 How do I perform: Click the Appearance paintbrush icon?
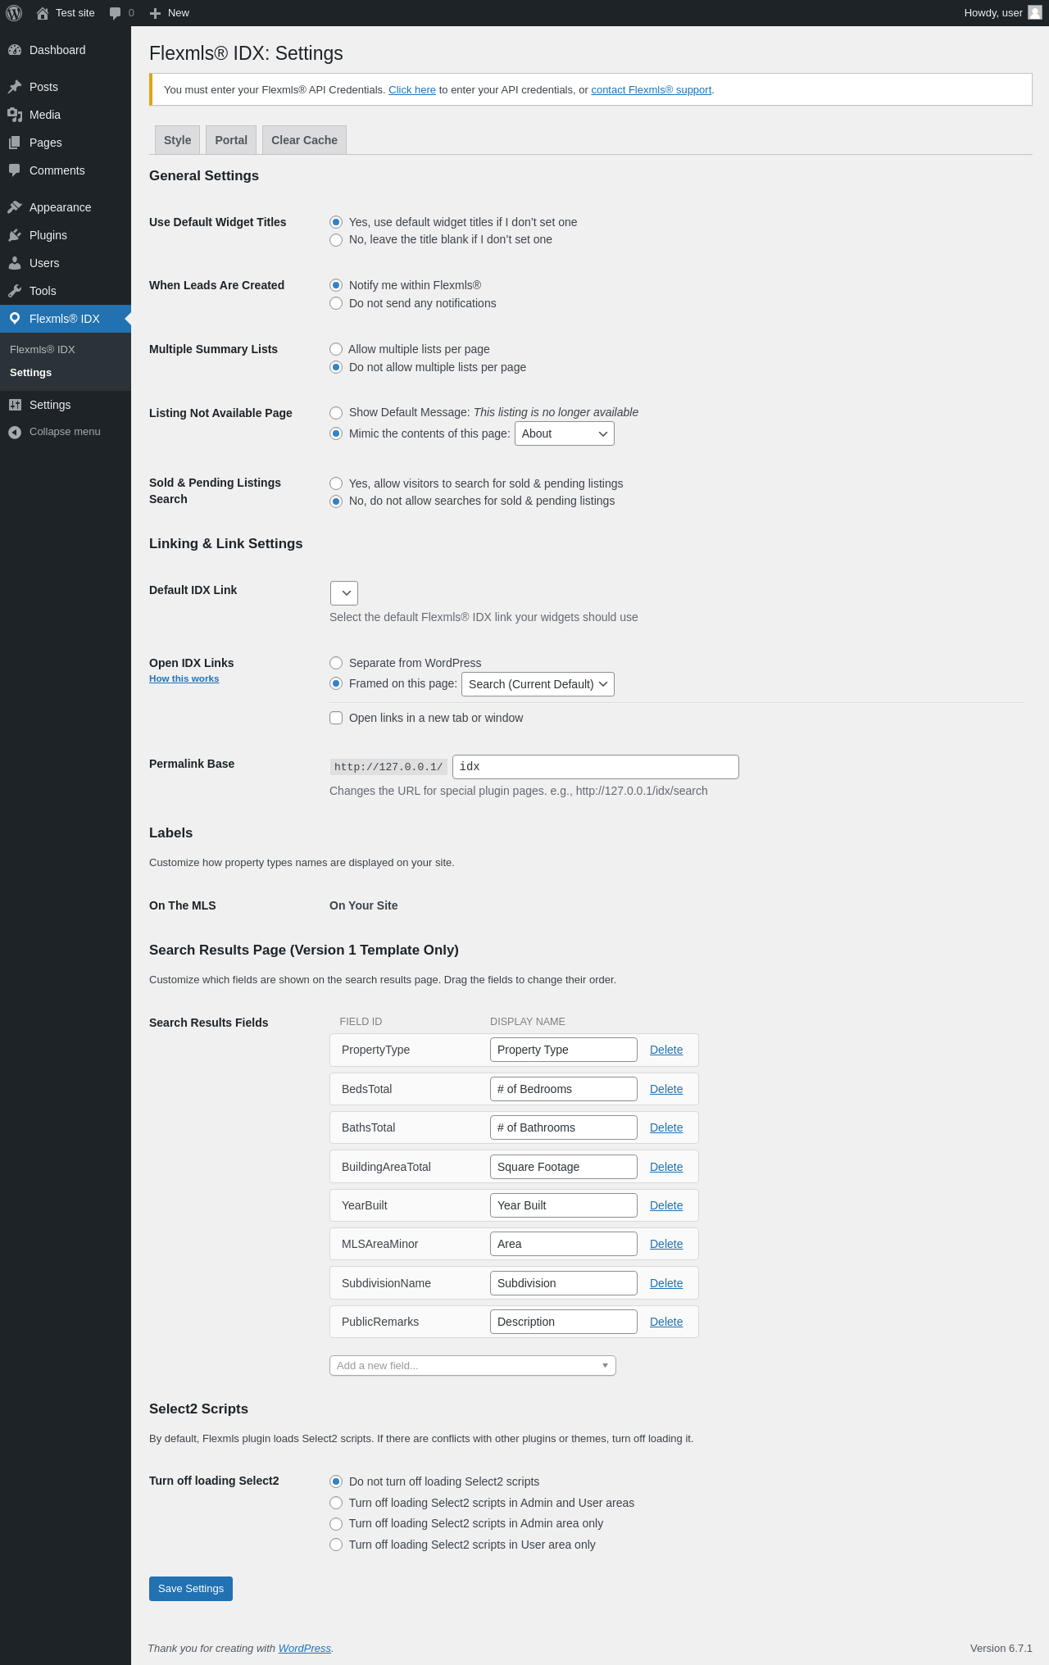15,207
